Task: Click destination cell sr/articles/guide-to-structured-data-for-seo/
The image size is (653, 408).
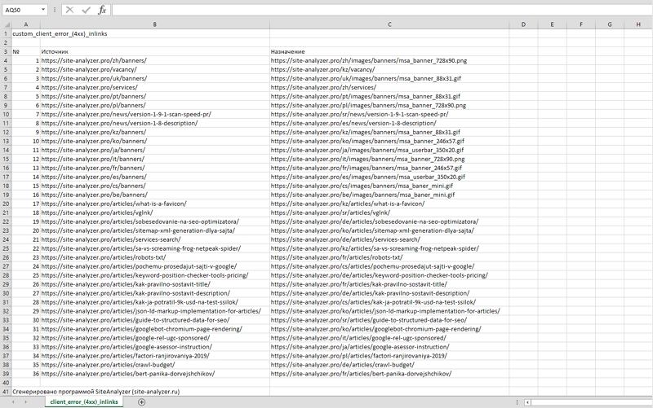Action: click(389, 320)
